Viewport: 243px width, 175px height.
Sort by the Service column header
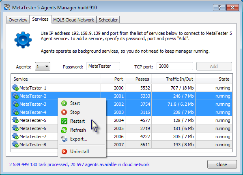[x=56, y=79]
